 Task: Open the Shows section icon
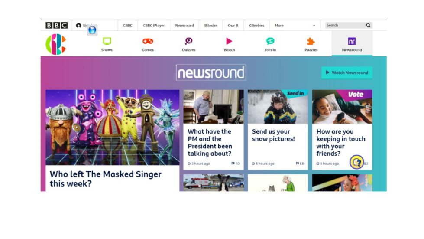(x=107, y=41)
